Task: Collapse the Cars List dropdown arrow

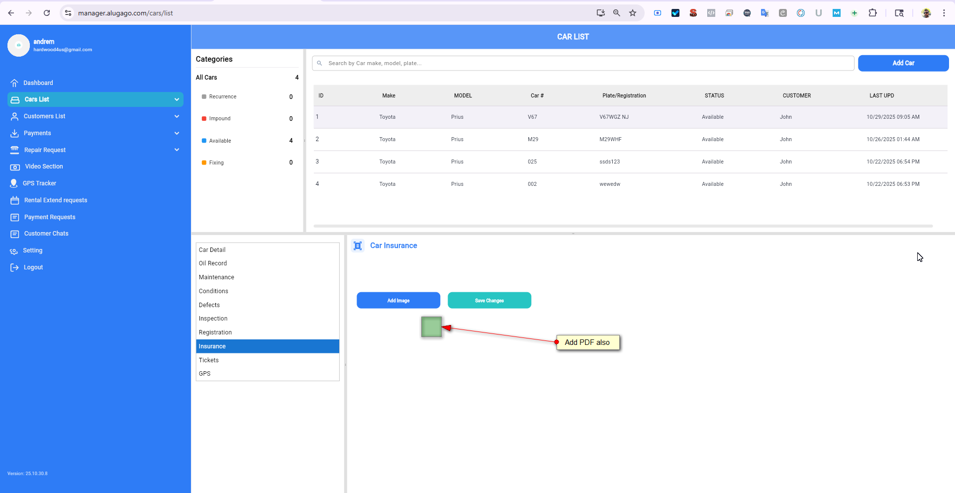Action: click(x=177, y=99)
